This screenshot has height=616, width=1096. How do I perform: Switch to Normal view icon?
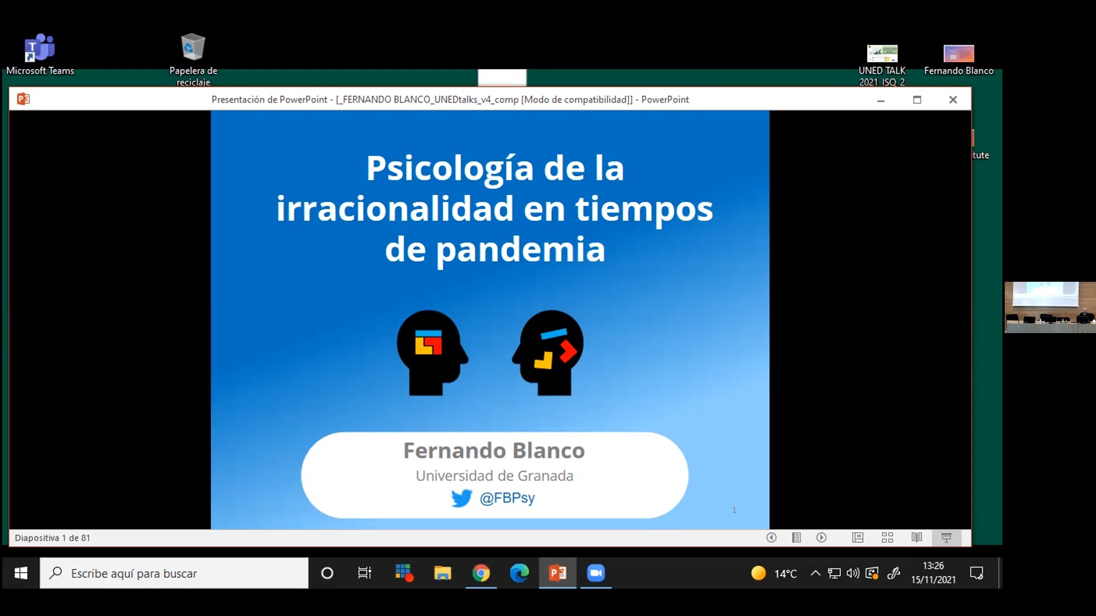(857, 537)
